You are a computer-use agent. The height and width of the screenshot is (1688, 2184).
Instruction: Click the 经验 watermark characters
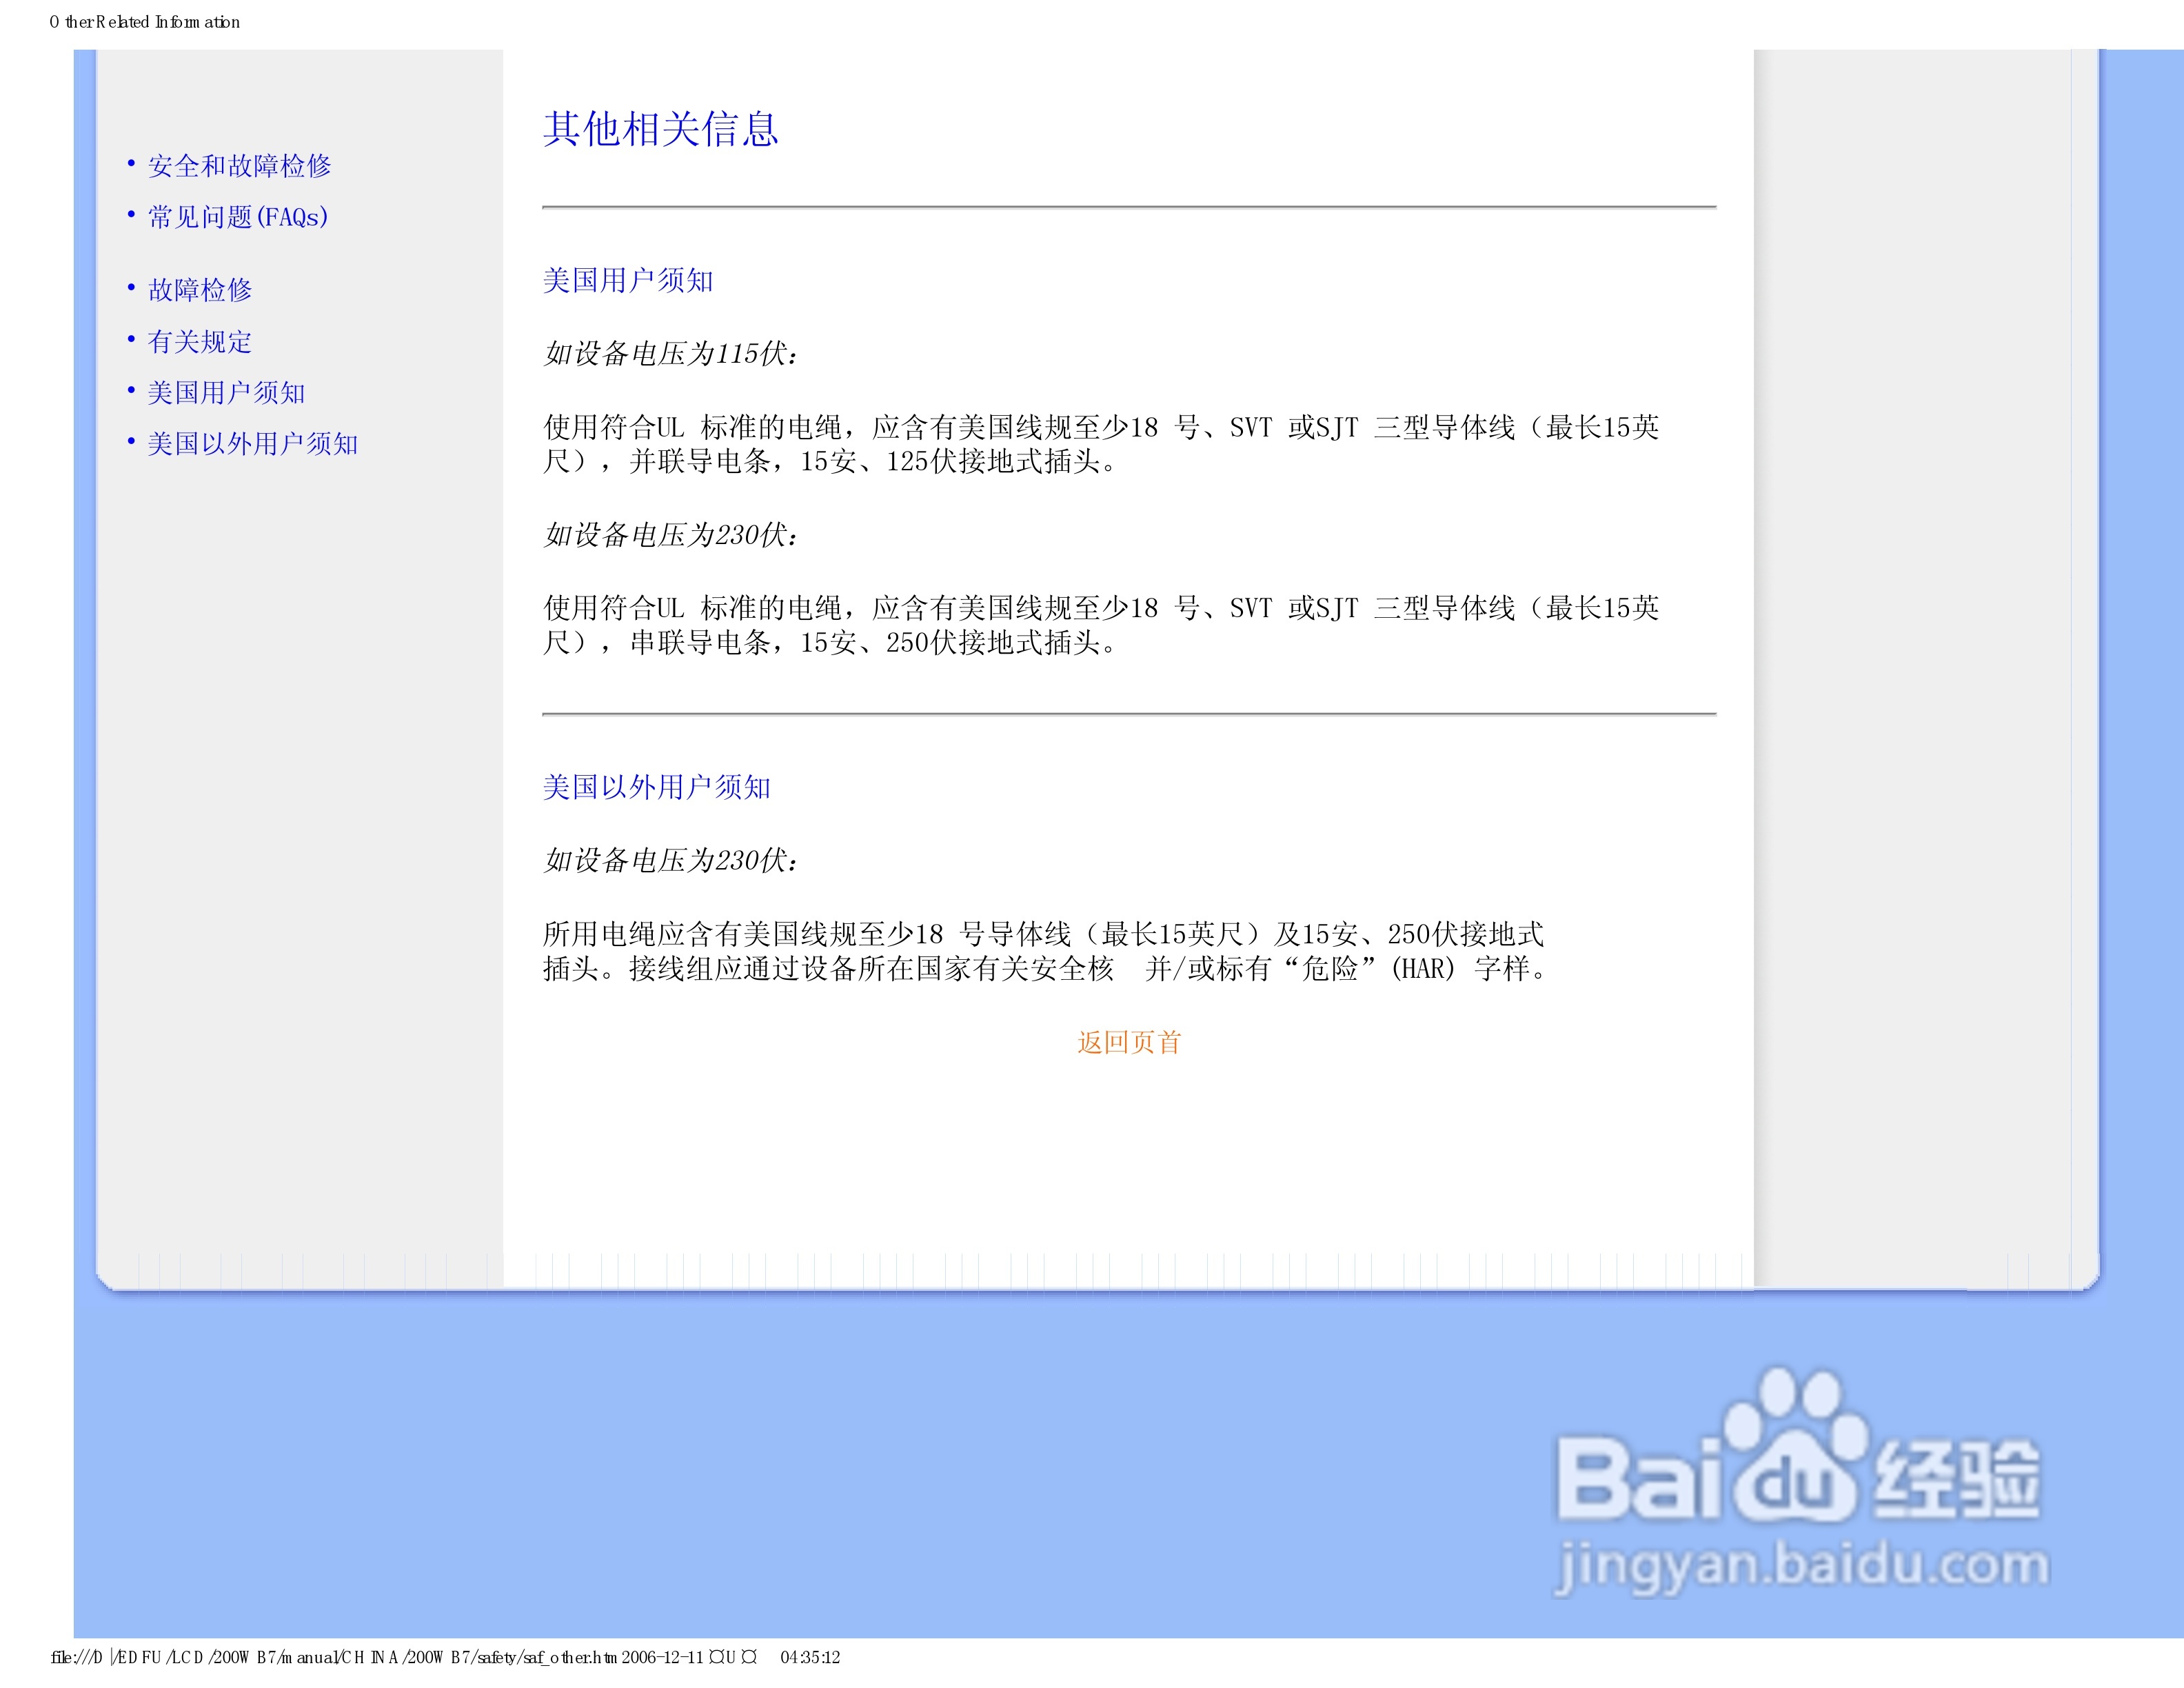[x=1956, y=1480]
